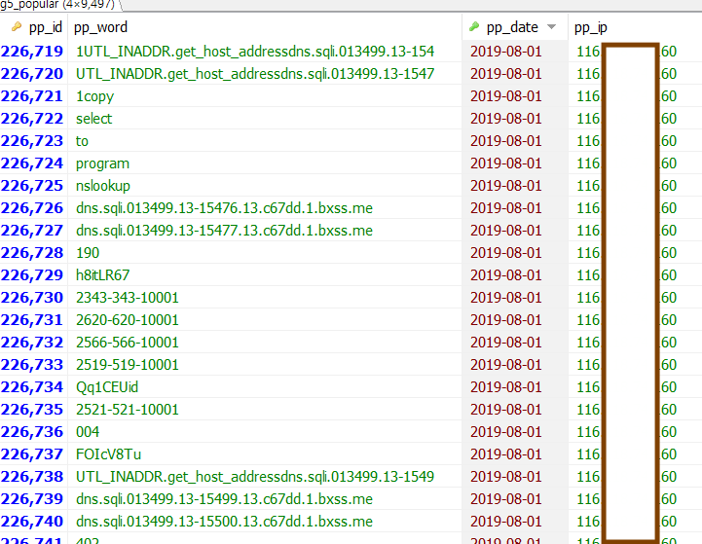Select row id 226,725
This screenshot has width=702, height=544.
(x=32, y=186)
